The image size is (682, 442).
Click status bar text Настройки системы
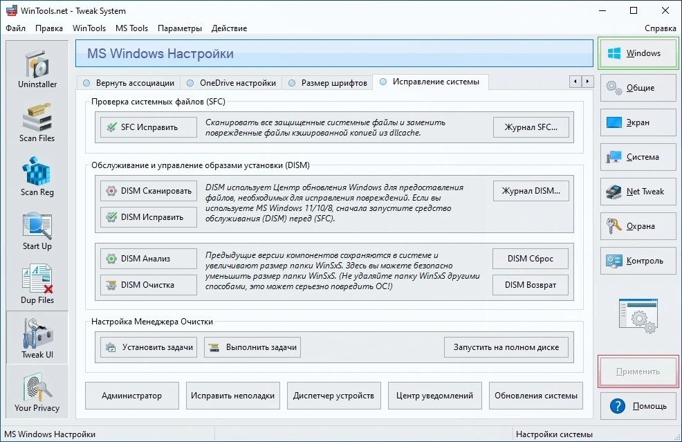coord(554,434)
